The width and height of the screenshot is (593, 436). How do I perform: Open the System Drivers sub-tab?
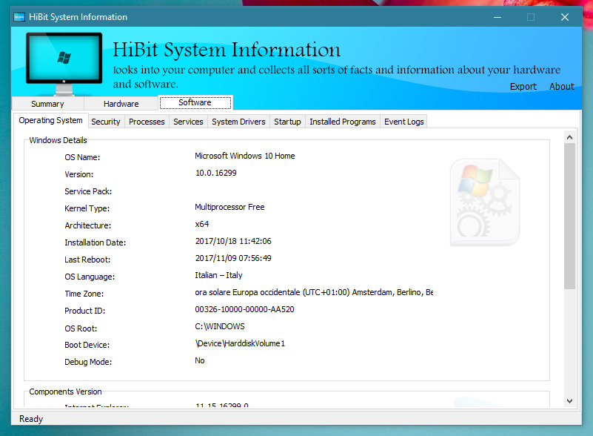point(238,122)
